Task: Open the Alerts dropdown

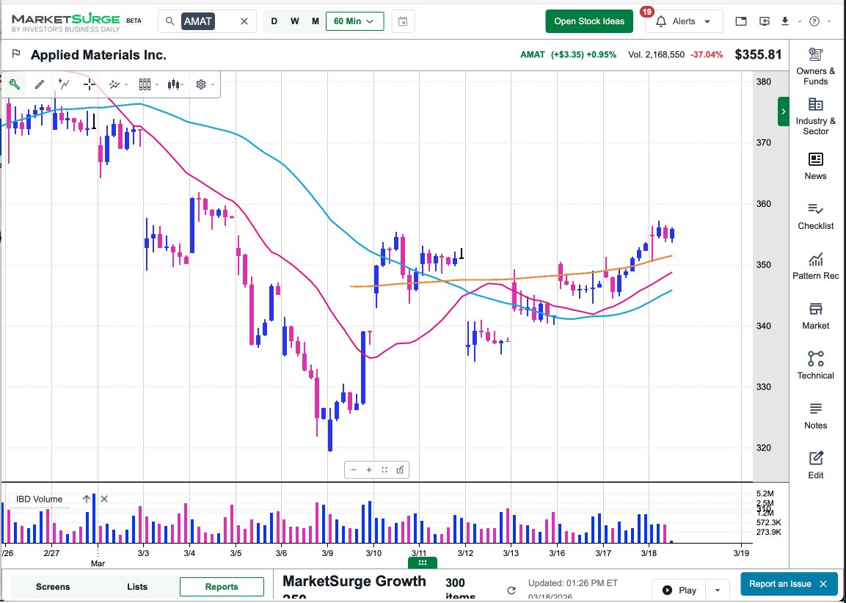Action: (x=684, y=21)
